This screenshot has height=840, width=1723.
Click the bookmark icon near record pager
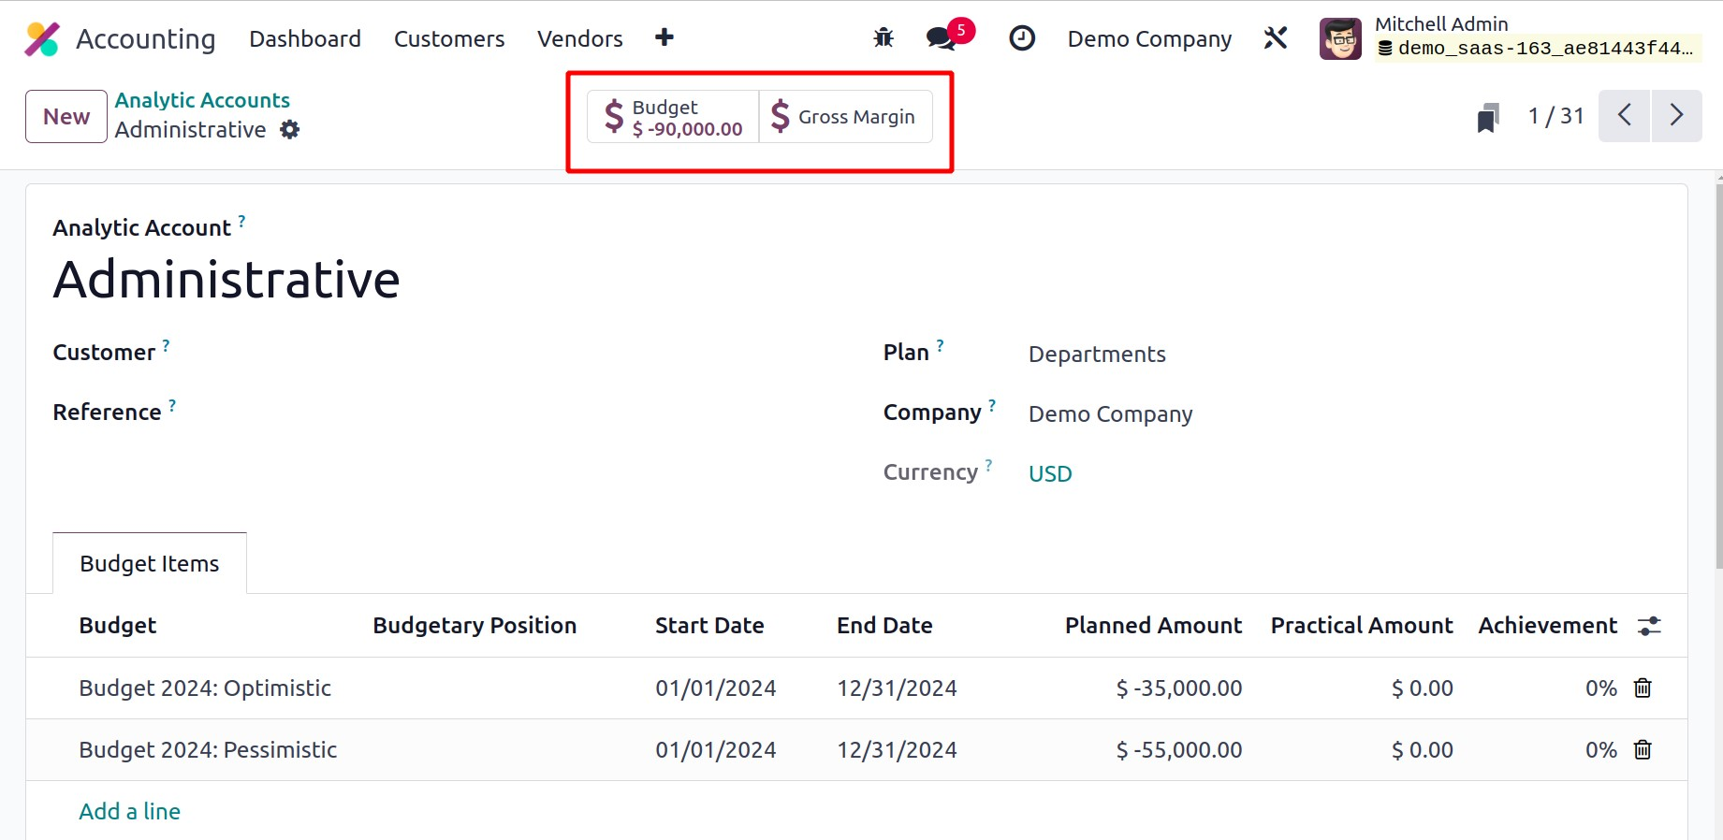[x=1487, y=118]
